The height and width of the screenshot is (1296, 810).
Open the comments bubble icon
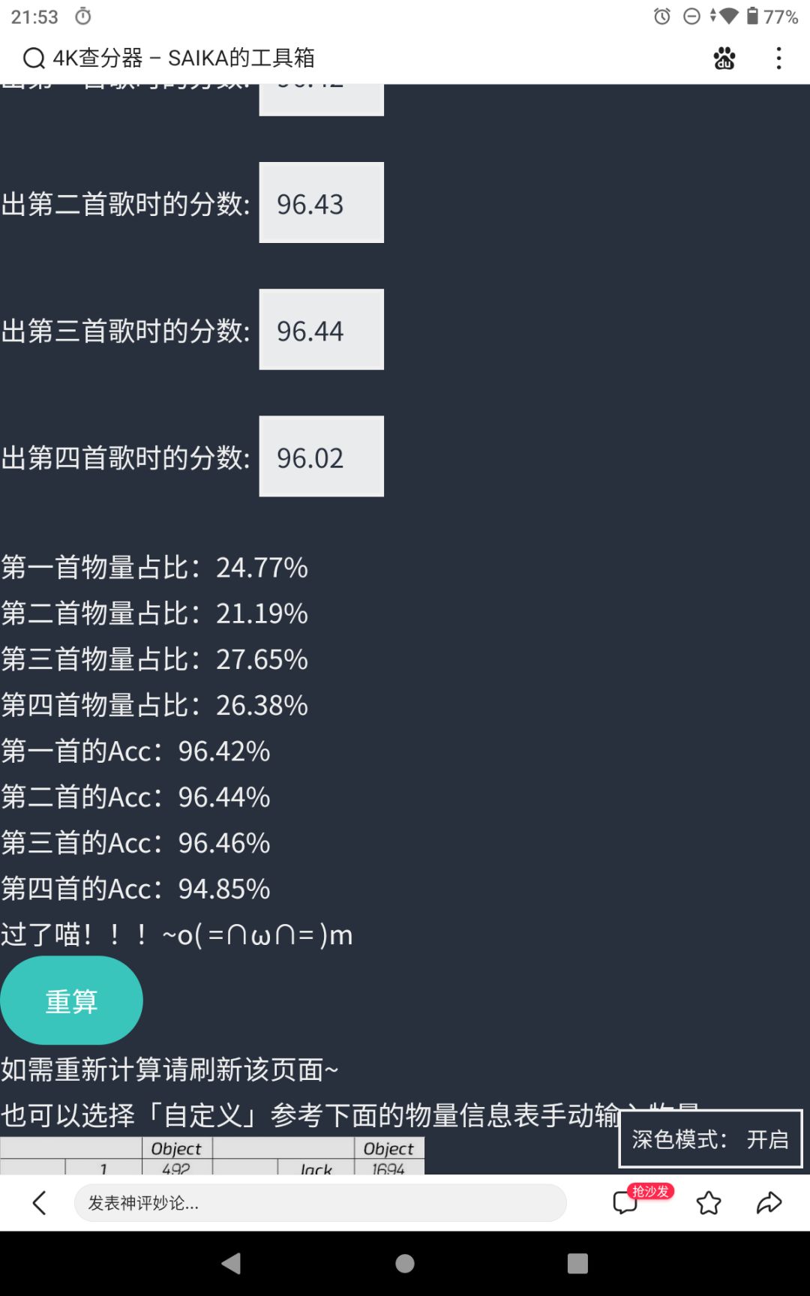625,1202
